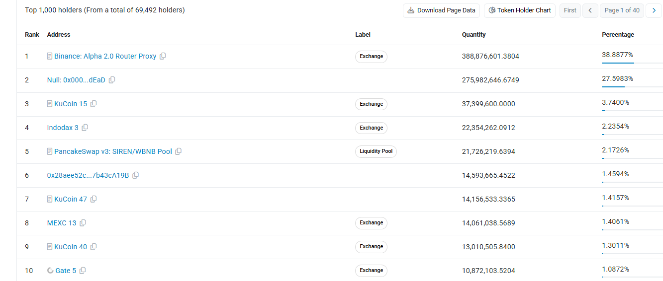Click the Rank column header

32,35
